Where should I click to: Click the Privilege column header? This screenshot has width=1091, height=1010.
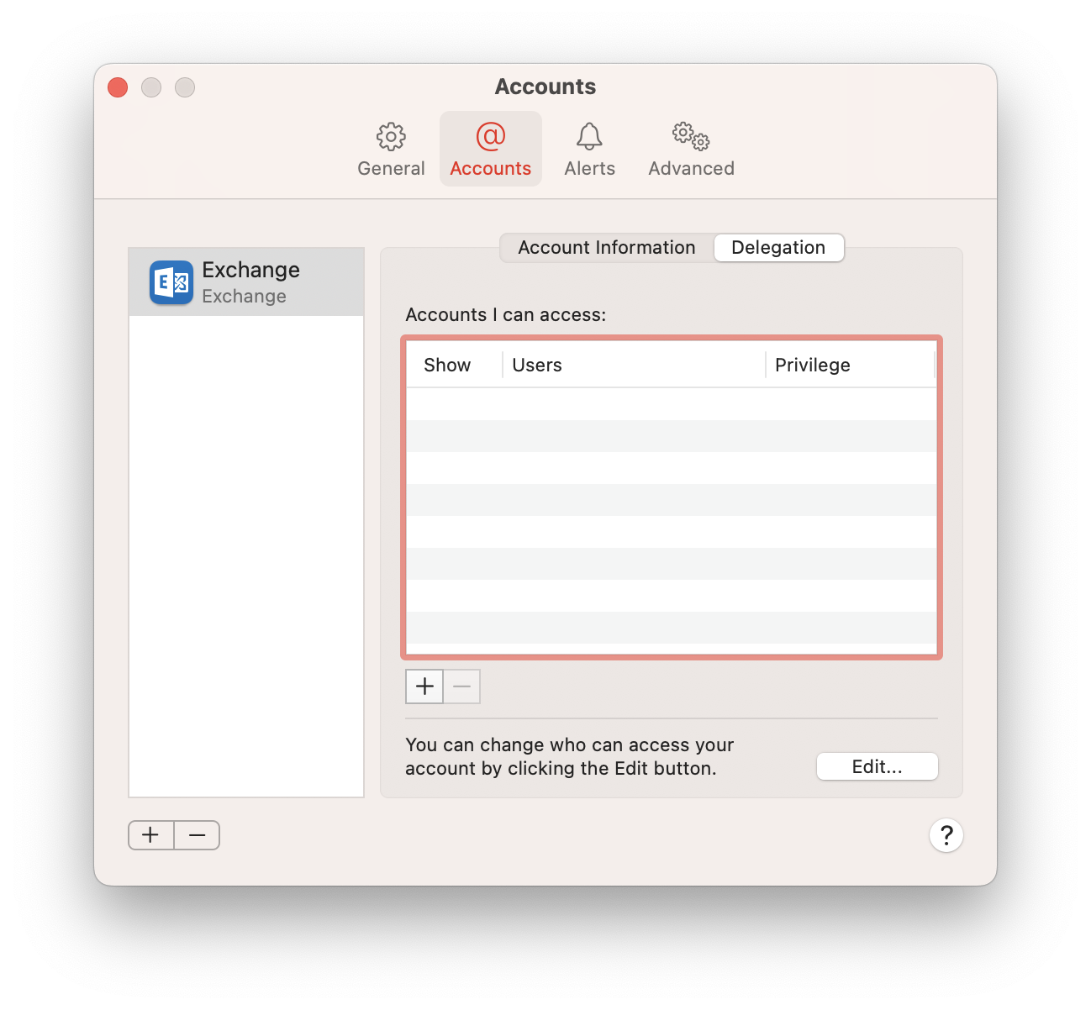point(849,366)
